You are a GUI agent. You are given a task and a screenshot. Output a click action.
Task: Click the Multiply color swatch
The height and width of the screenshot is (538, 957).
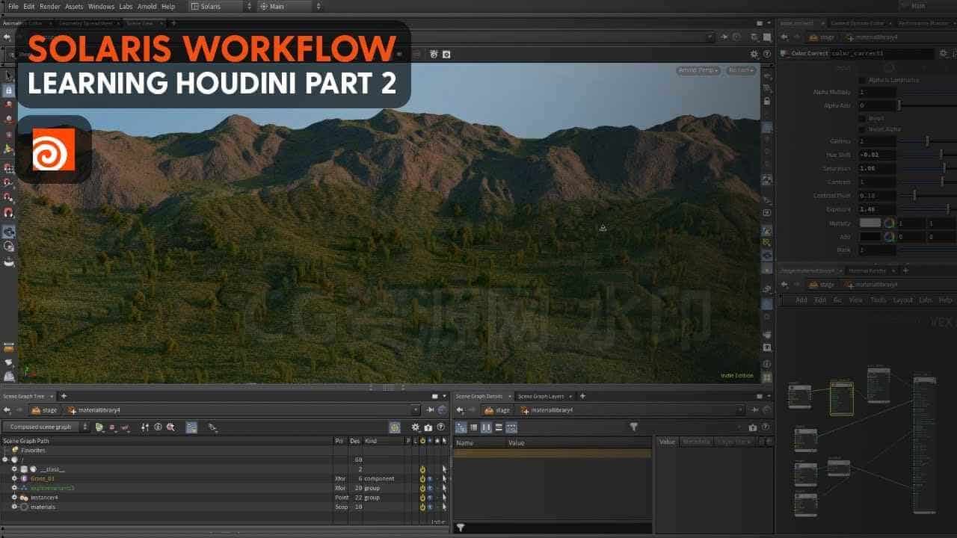click(x=870, y=223)
